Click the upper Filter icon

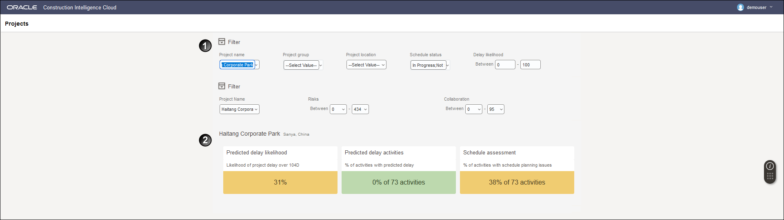(222, 42)
